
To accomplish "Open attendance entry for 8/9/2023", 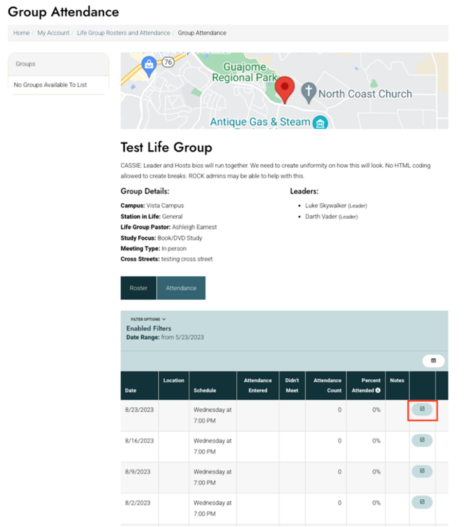I will click(422, 471).
